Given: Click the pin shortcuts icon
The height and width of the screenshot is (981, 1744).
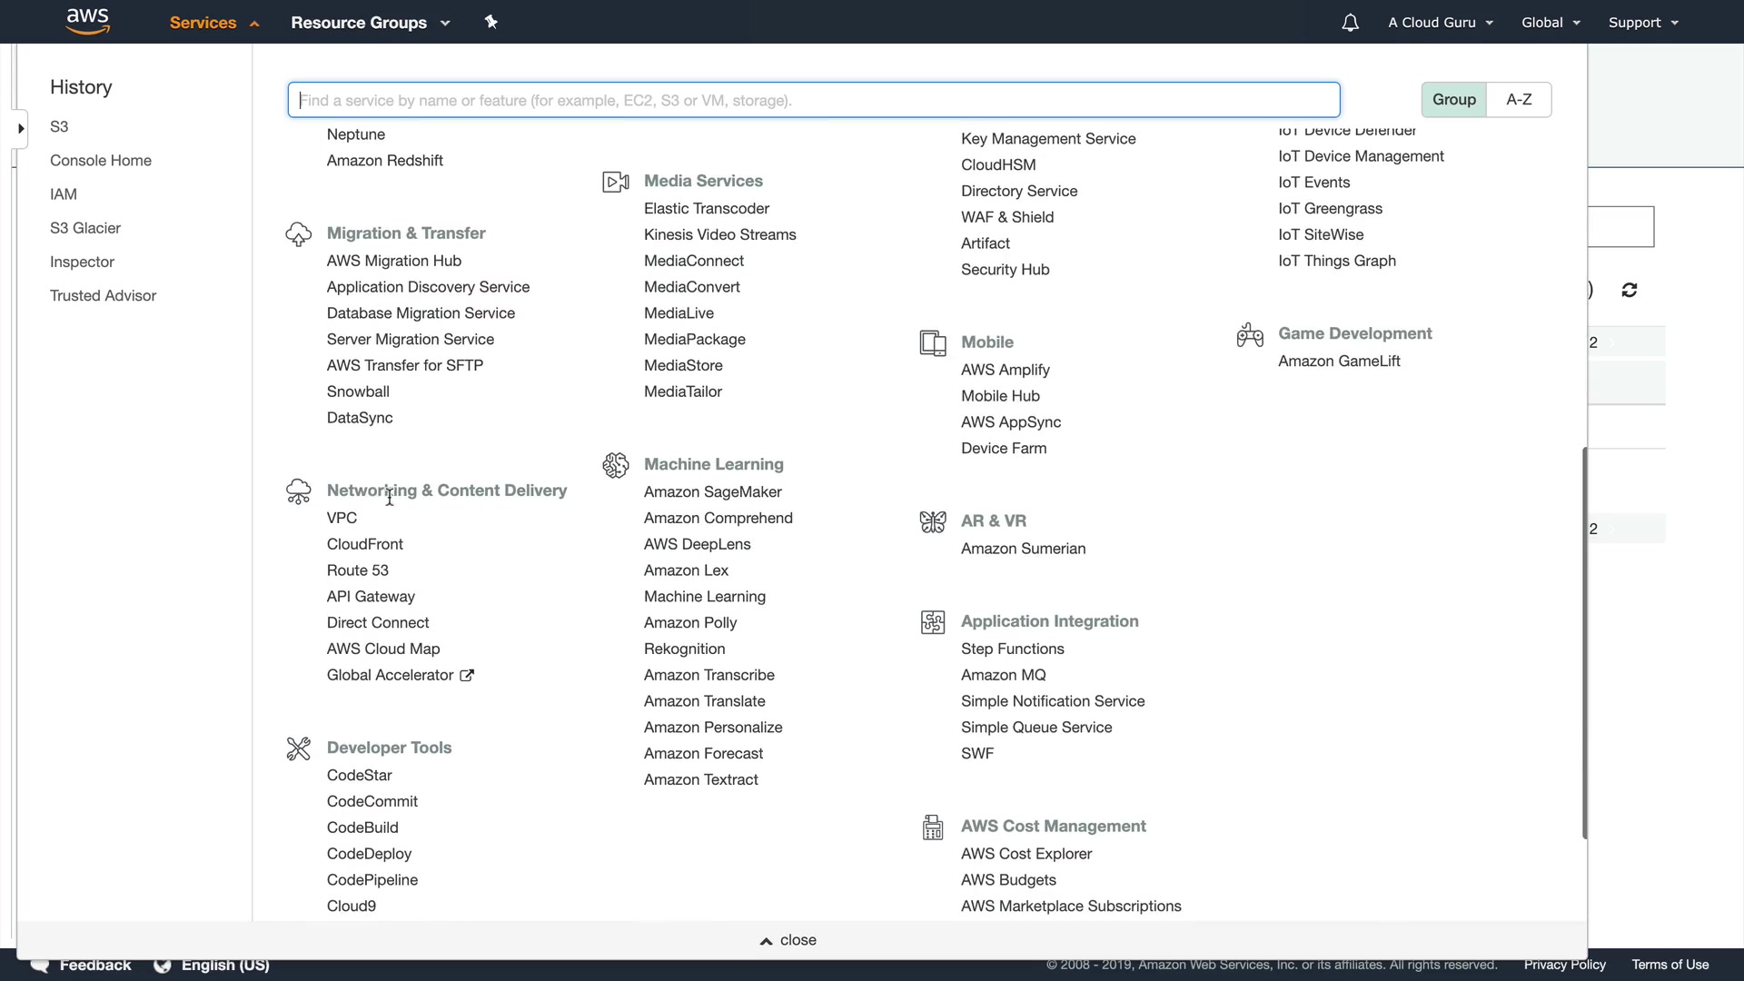Looking at the screenshot, I should pyautogui.click(x=490, y=22).
